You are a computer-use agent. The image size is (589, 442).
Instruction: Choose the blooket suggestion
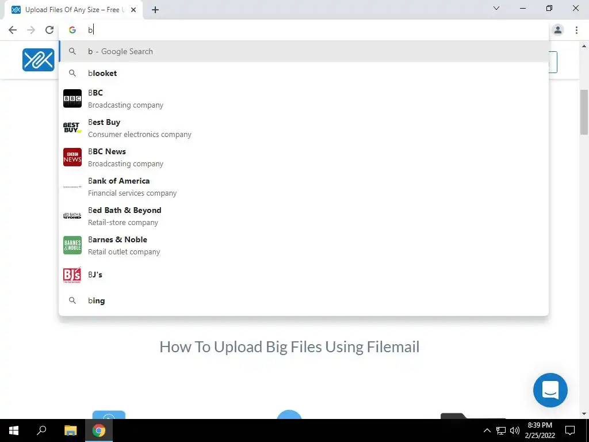click(x=304, y=73)
